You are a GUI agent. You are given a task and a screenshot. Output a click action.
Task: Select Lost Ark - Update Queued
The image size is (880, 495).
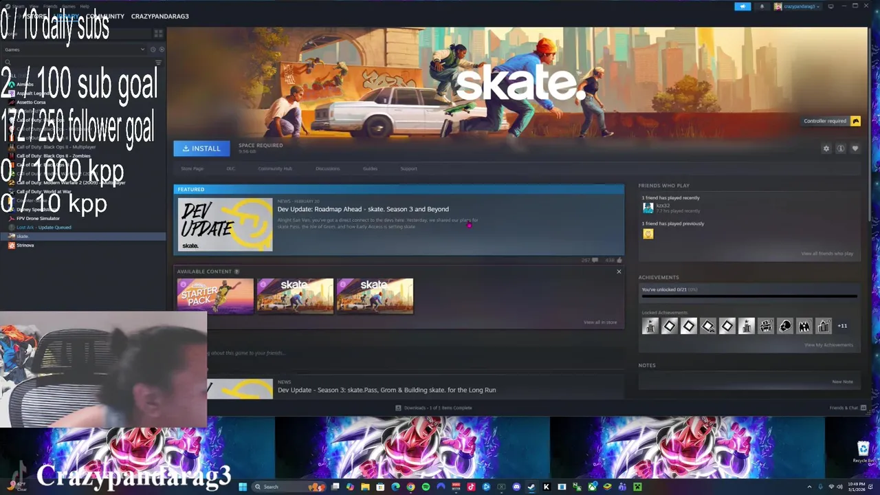point(43,227)
